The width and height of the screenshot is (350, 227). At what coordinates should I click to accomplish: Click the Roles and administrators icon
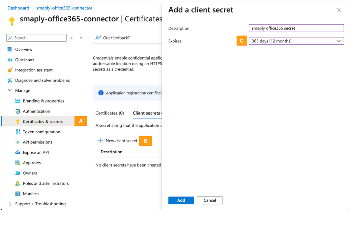coord(18,183)
